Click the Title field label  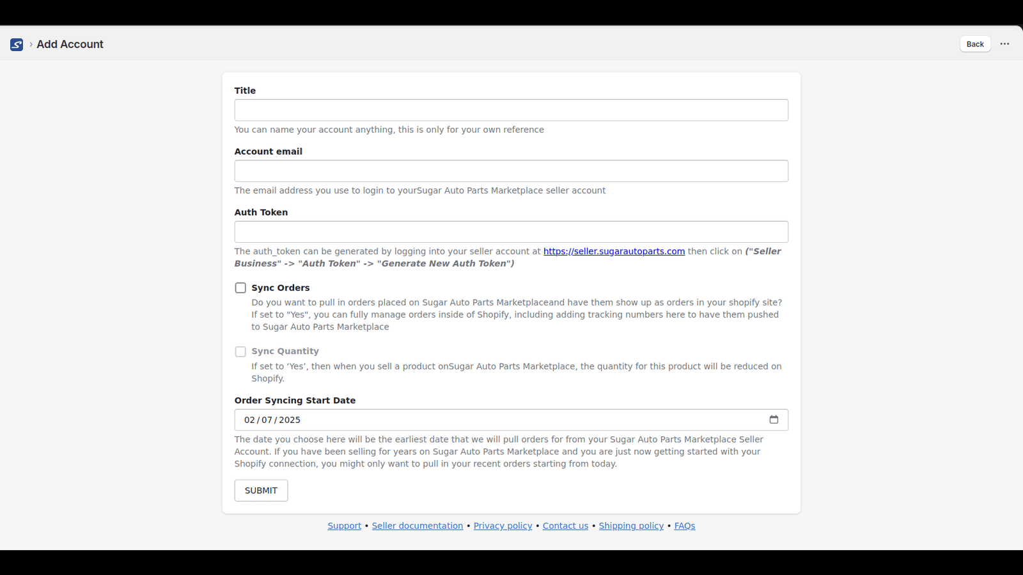click(245, 91)
